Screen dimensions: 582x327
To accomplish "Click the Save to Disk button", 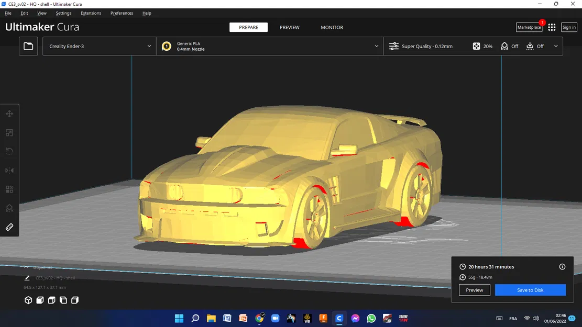I will [530, 290].
